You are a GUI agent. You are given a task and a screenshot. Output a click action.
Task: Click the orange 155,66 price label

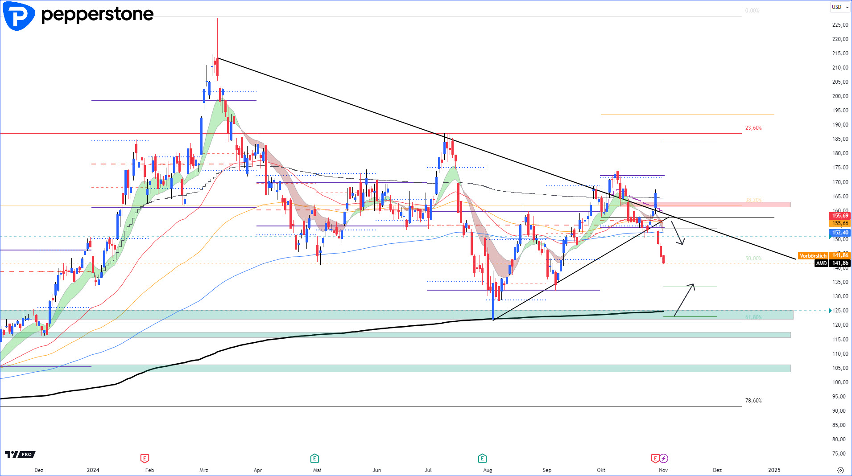840,223
